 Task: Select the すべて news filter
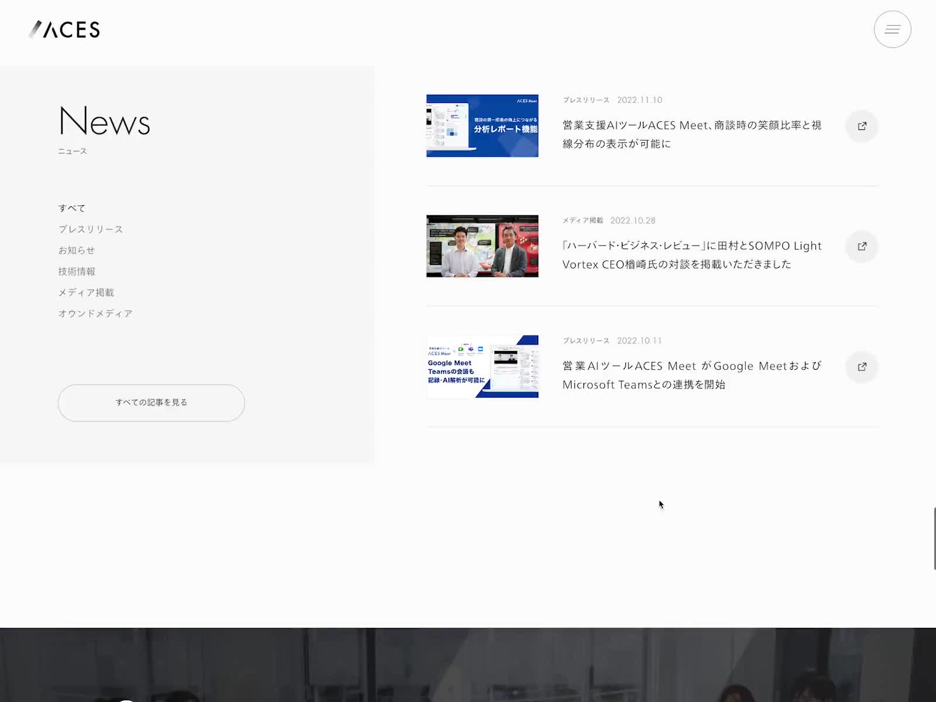click(x=72, y=208)
